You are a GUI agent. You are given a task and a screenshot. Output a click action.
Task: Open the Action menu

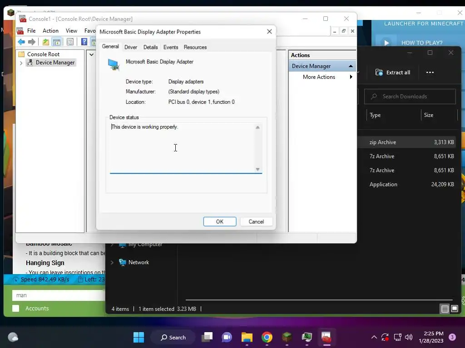point(50,31)
